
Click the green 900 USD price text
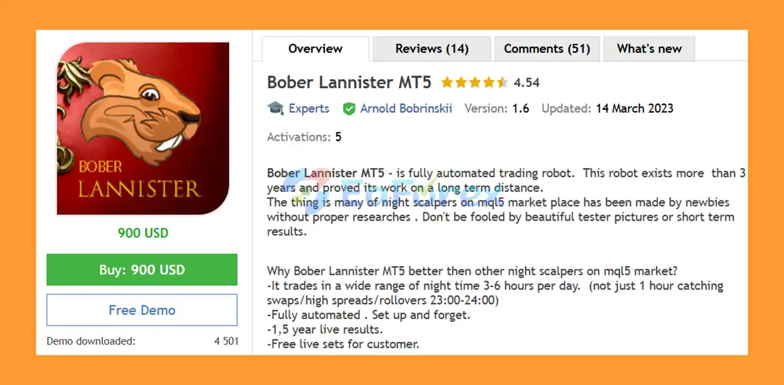point(143,233)
